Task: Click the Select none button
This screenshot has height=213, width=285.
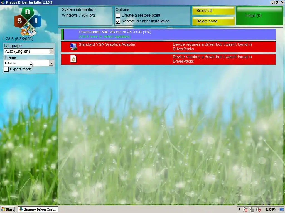Action: tap(213, 21)
